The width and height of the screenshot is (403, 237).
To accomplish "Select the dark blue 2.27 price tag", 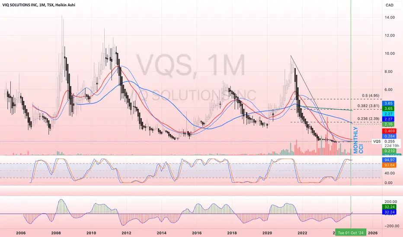I will (x=388, y=119).
